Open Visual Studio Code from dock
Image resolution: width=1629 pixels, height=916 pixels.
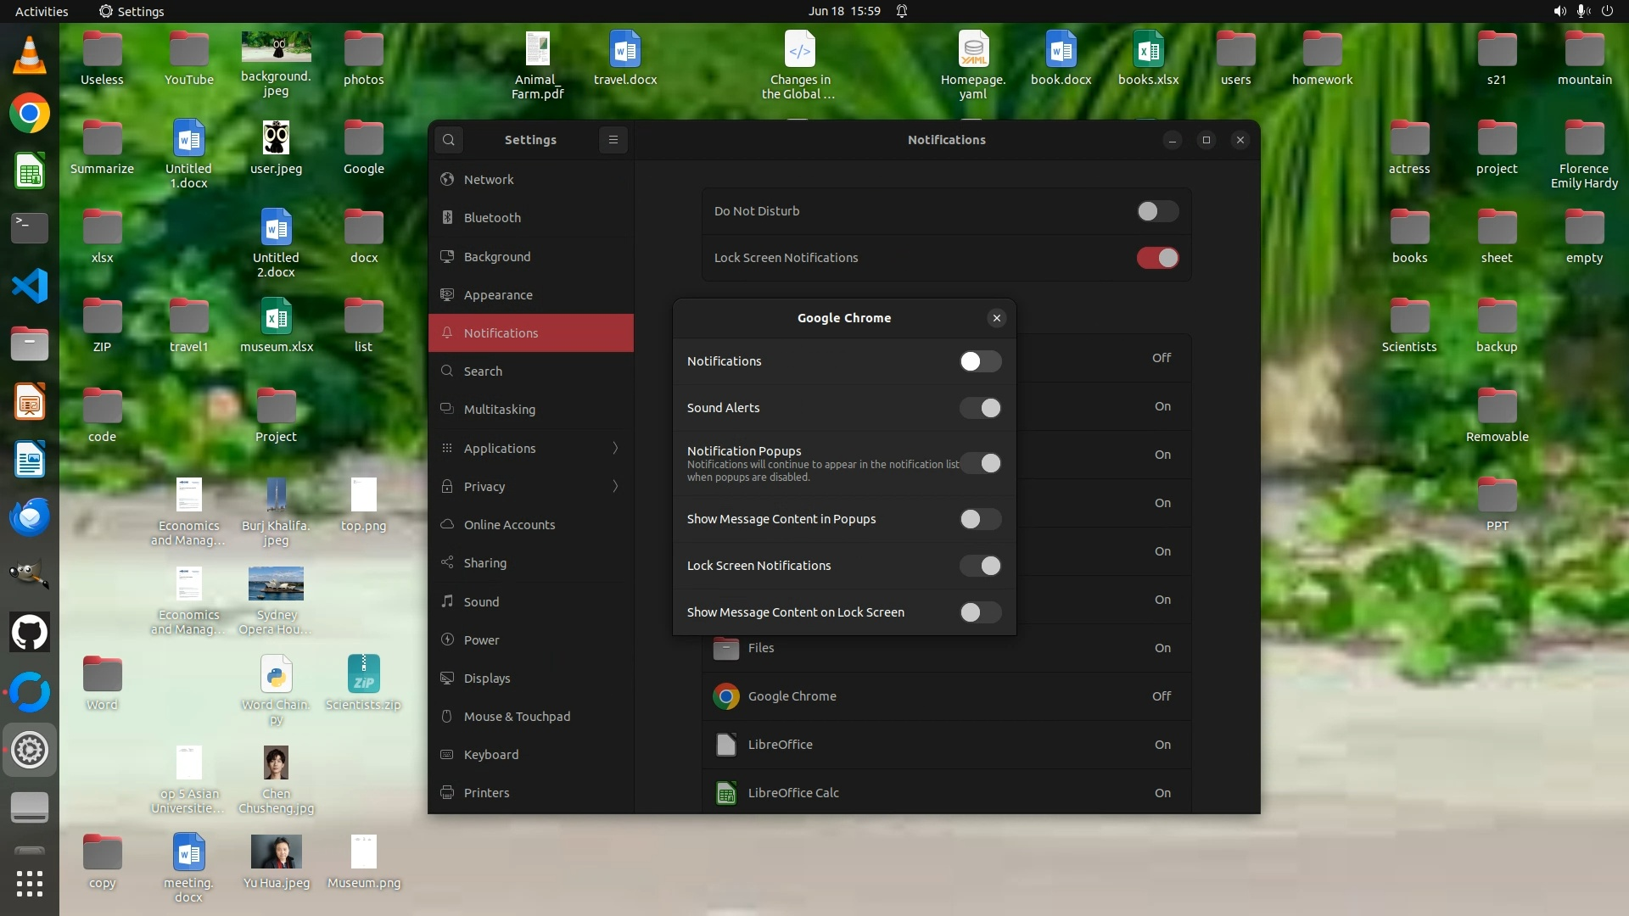pos(30,287)
